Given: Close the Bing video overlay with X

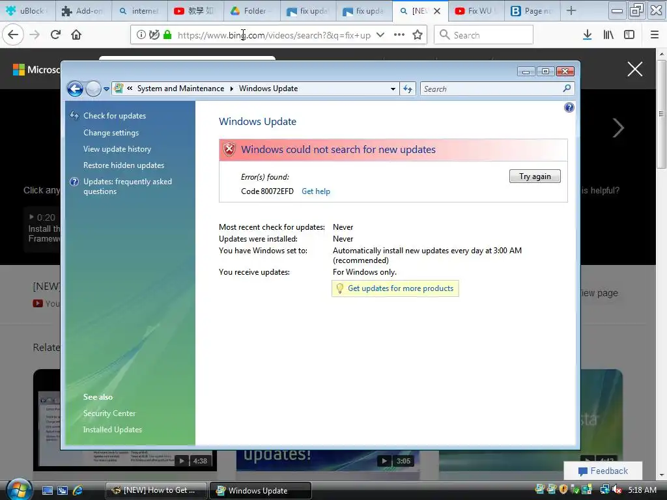Looking at the screenshot, I should point(634,69).
